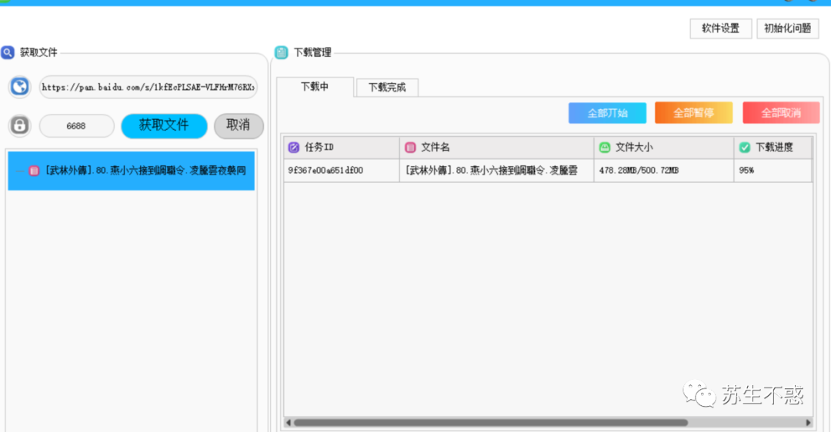Click size cell 478.28MB/500.72MB
The width and height of the screenshot is (831, 432).
(x=664, y=171)
